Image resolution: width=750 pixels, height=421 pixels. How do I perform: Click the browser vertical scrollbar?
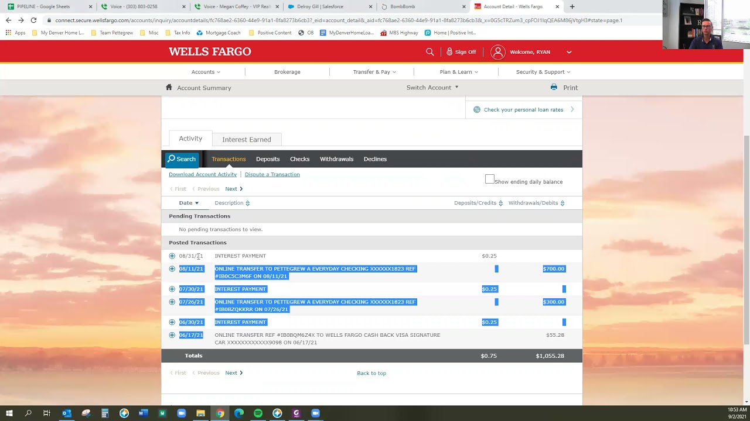coord(746,240)
